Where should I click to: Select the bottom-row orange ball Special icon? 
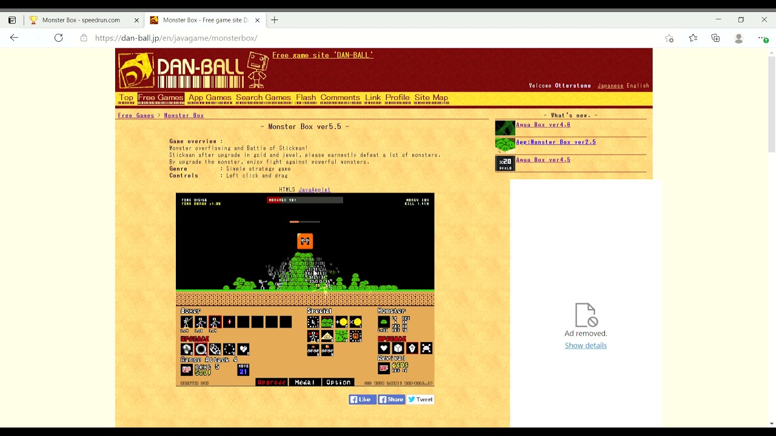[327, 350]
